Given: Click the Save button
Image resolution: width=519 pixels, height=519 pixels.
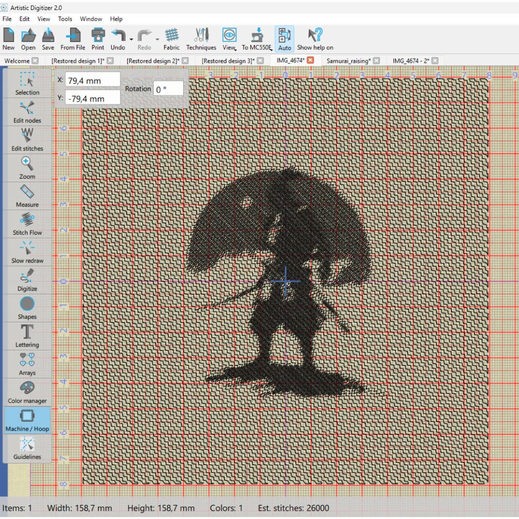Looking at the screenshot, I should coord(48,39).
